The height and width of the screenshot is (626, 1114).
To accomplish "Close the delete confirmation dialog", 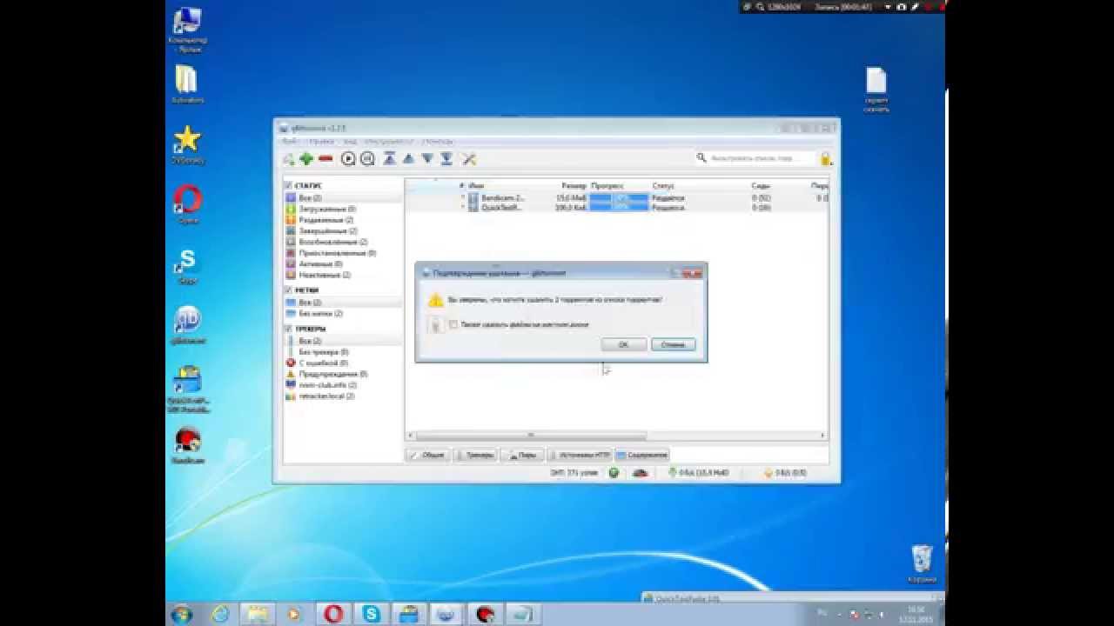I will [x=691, y=272].
